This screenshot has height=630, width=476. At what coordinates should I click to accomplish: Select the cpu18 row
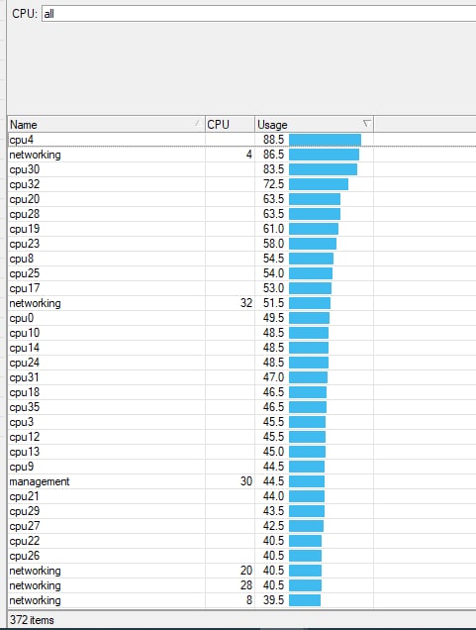click(x=241, y=392)
